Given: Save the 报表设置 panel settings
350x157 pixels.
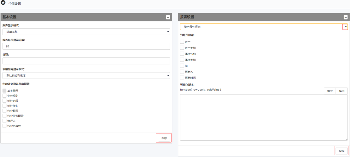Looking at the screenshot, I should 341,151.
